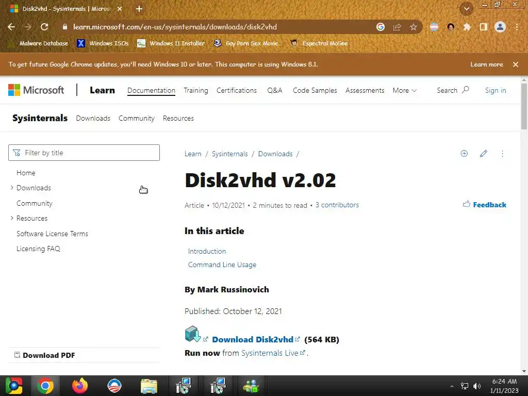Viewport: 528px width, 396px height.
Task: Jump to Introduction section
Action: 207,251
